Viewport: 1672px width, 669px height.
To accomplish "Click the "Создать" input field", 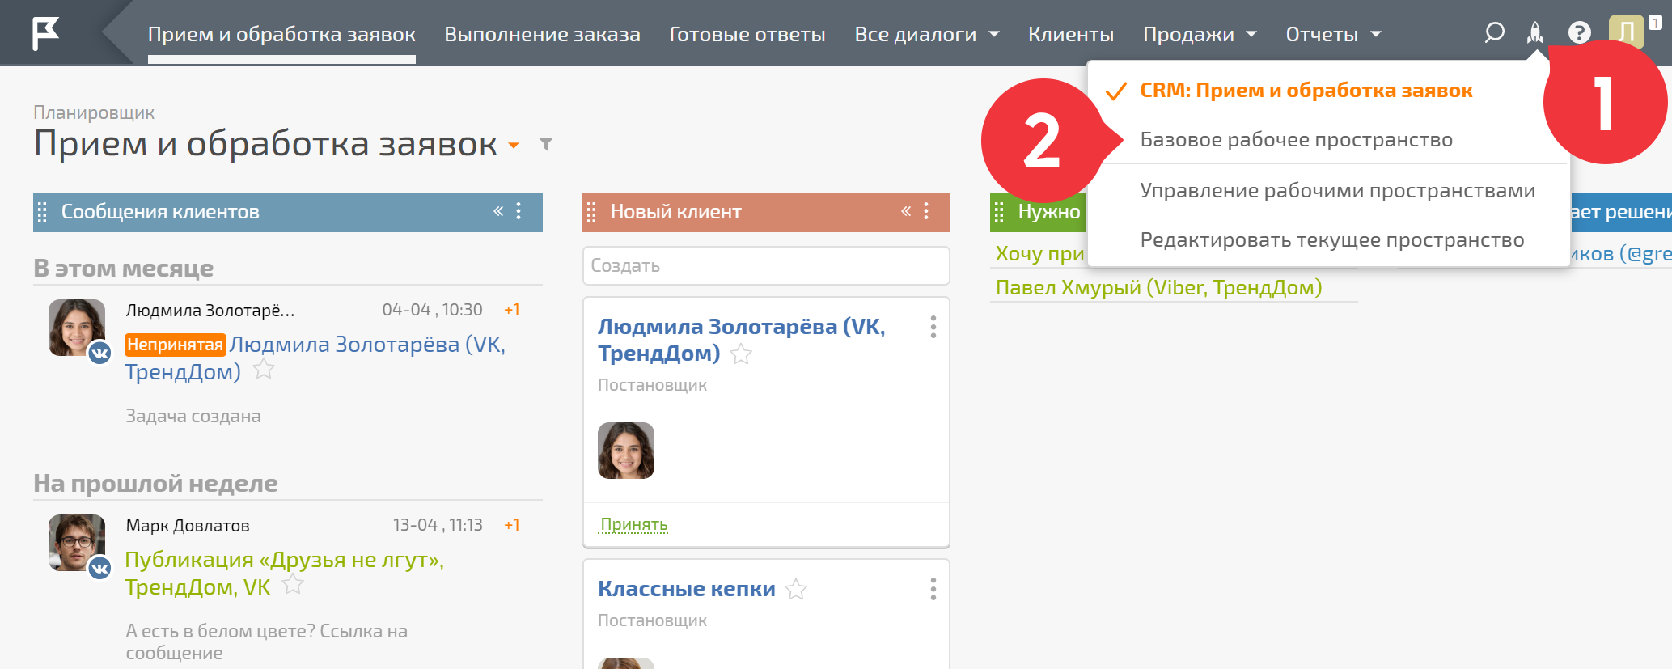I will tap(766, 265).
